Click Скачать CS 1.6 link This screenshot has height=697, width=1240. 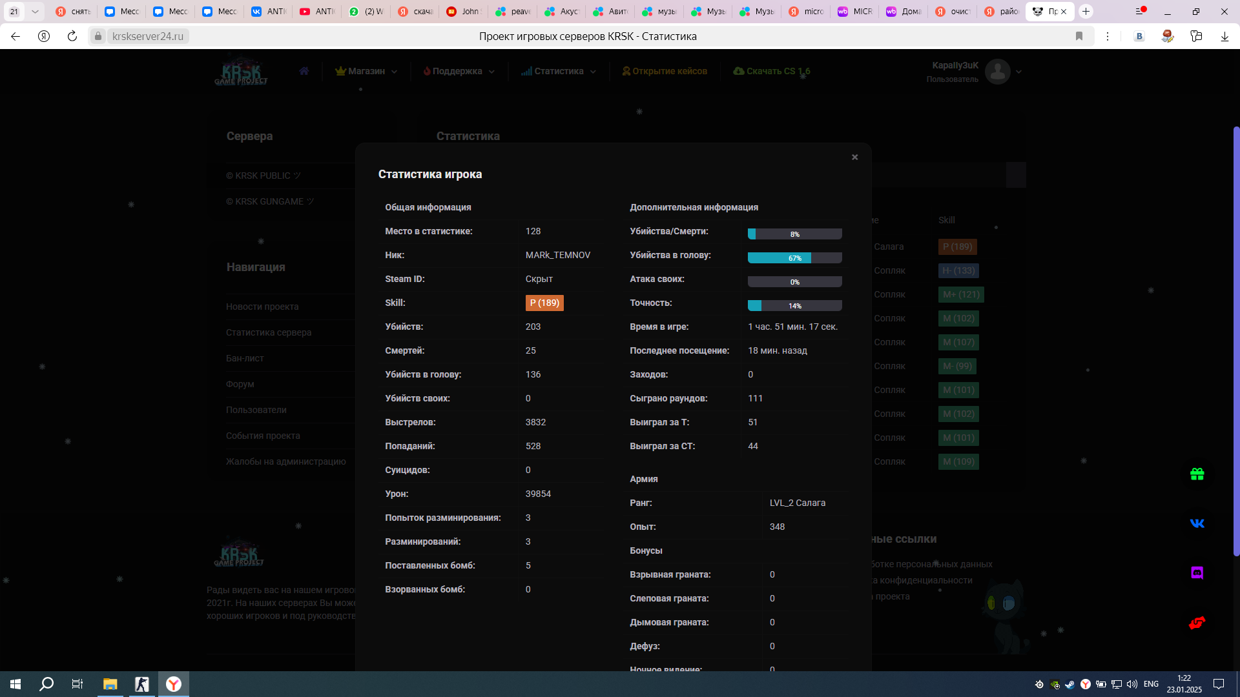pos(772,71)
